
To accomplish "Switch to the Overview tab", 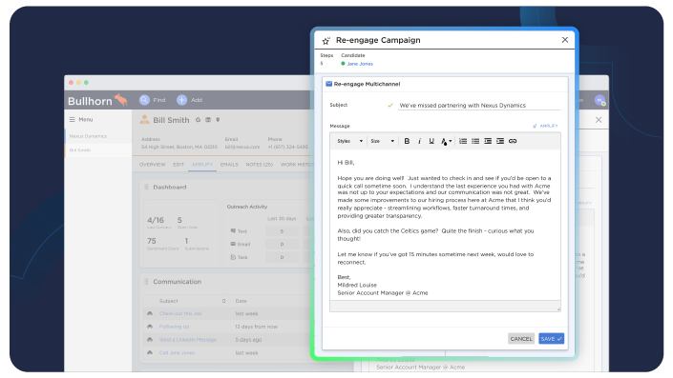I will [x=153, y=165].
